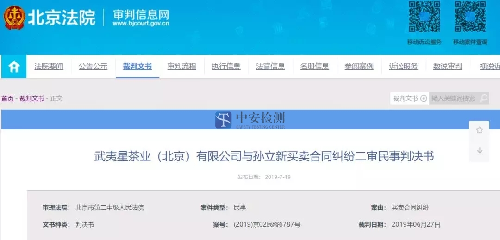Click the download arrow icon

480,151
